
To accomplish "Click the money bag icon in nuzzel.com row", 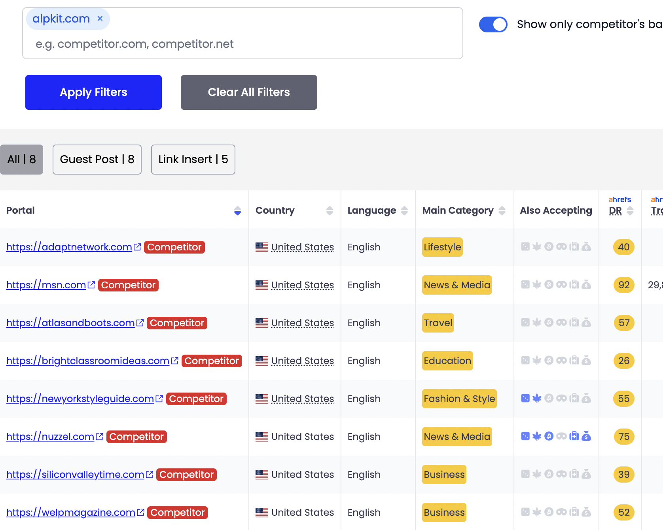I will point(586,436).
